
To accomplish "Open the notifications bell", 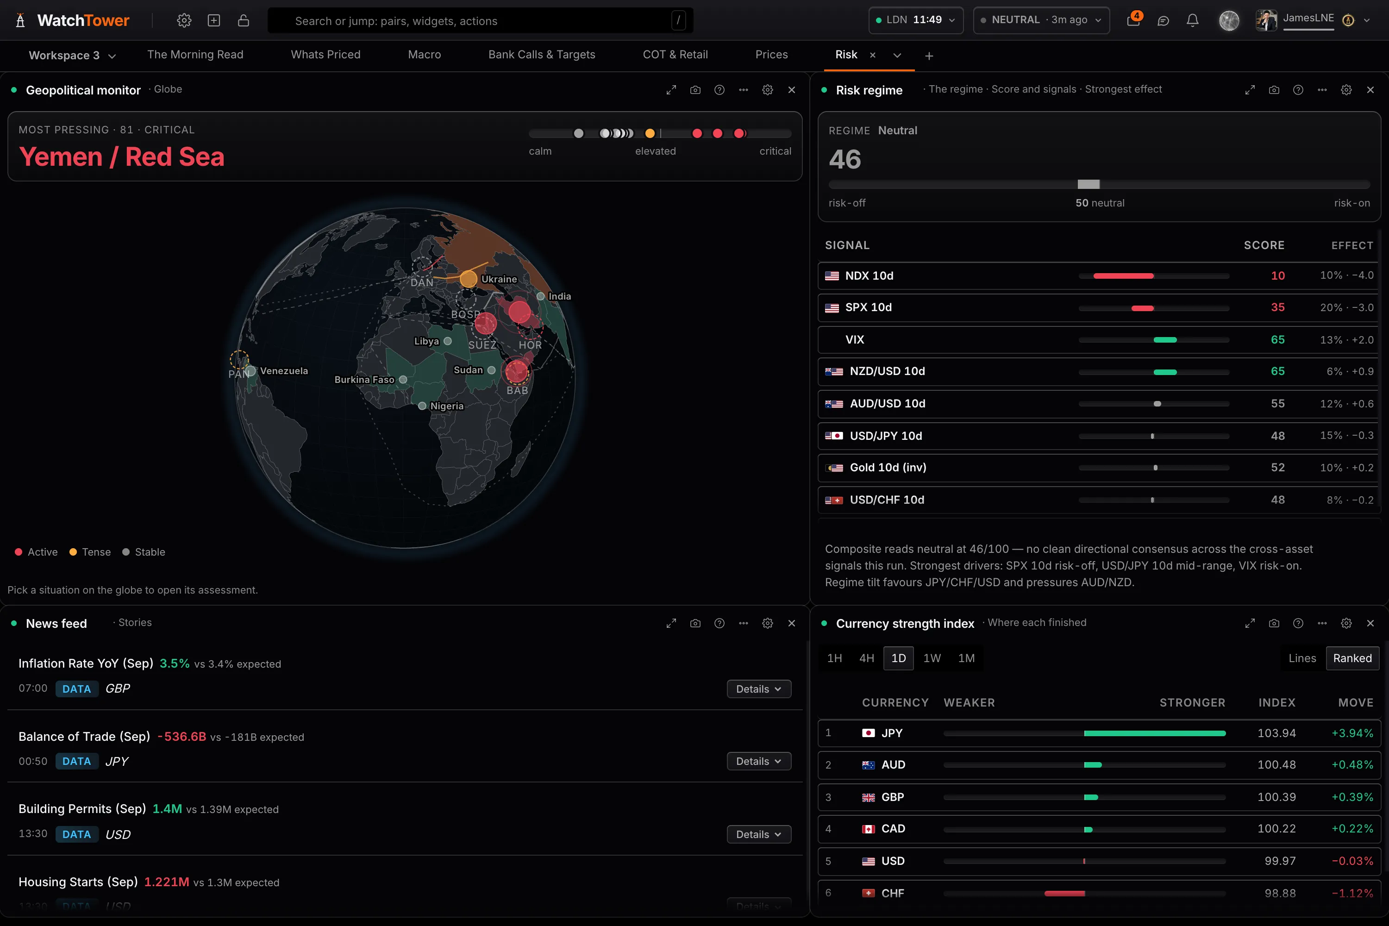I will point(1192,21).
